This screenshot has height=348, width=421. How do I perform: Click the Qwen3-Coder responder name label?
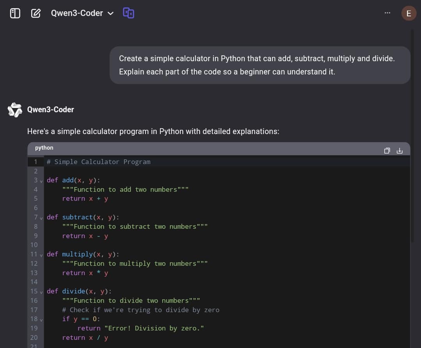(50, 110)
